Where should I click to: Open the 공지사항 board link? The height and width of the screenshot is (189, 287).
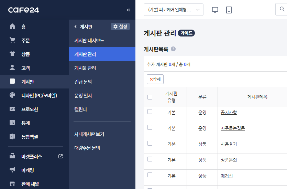point(229,112)
